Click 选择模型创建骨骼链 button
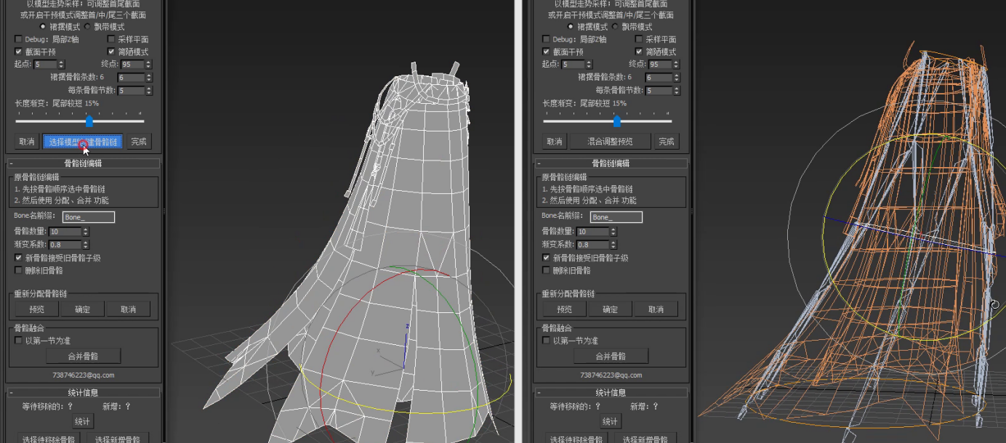This screenshot has height=443, width=1006. coord(83,142)
